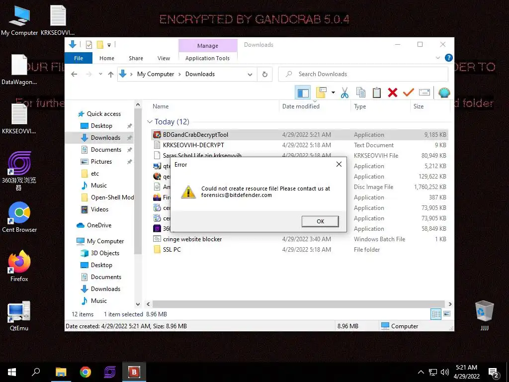This screenshot has width=509, height=382.
Task: Click the horizontal scrollbar right arrow
Action: (x=450, y=304)
